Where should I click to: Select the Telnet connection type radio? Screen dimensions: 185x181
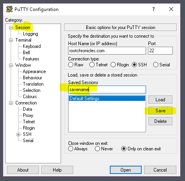tap(92, 65)
